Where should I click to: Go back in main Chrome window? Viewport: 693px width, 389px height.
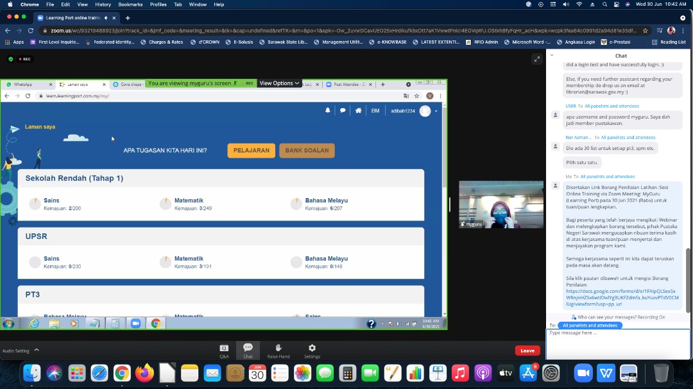point(8,31)
